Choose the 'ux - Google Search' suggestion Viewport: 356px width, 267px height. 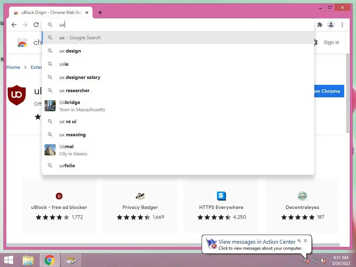pyautogui.click(x=178, y=38)
